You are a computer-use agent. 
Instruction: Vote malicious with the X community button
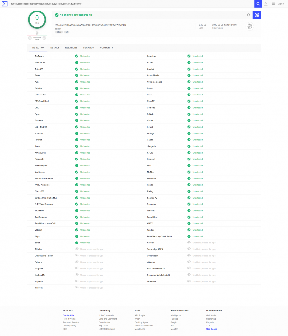click(30, 38)
